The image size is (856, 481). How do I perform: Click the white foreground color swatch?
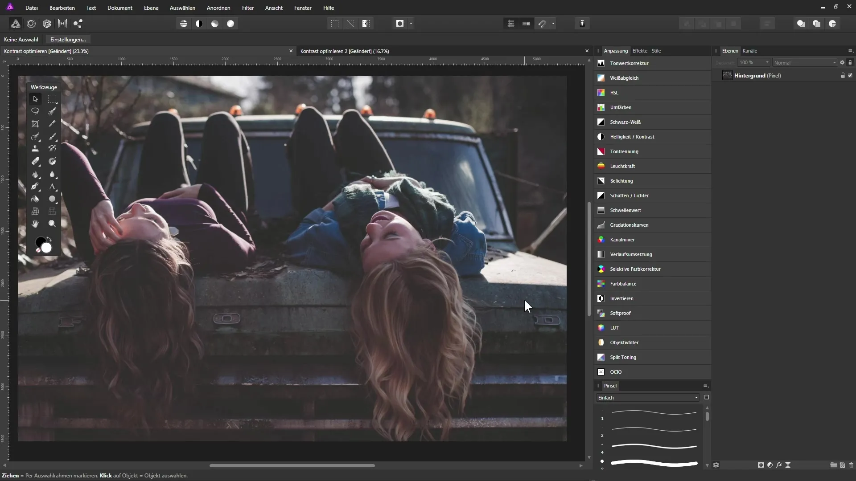tap(47, 248)
